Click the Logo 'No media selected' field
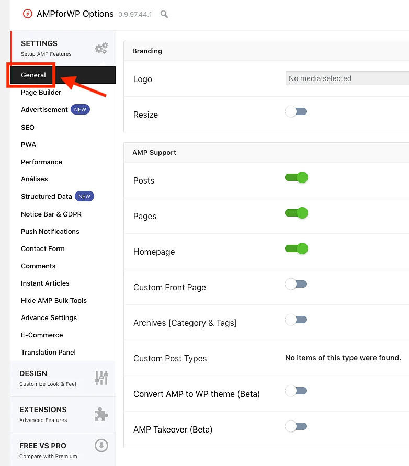 tap(347, 78)
